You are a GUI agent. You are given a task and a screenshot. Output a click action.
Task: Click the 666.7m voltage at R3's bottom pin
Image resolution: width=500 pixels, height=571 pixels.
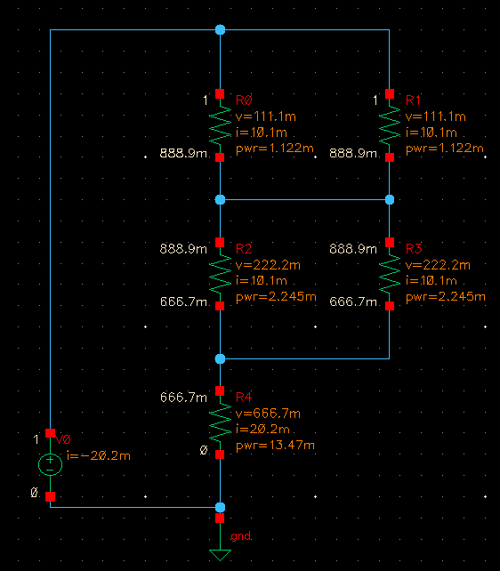(x=353, y=302)
